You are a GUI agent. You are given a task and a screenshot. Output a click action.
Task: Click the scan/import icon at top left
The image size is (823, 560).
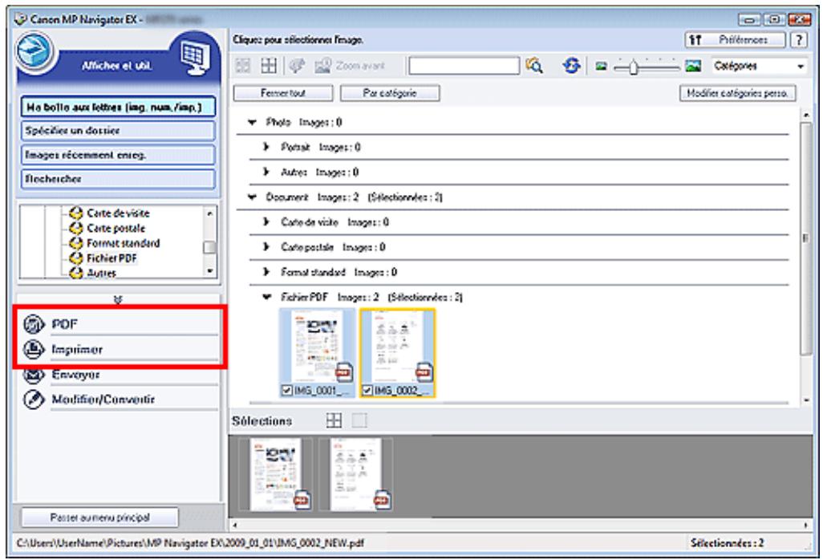[x=35, y=52]
